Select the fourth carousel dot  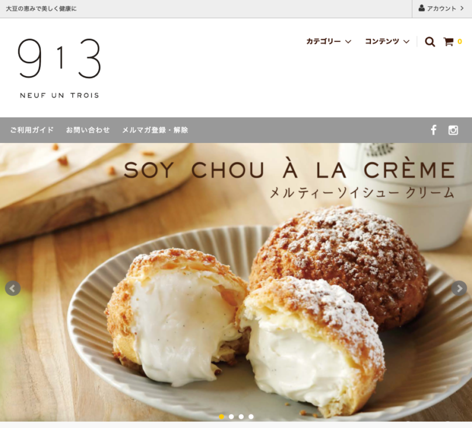[x=251, y=416]
